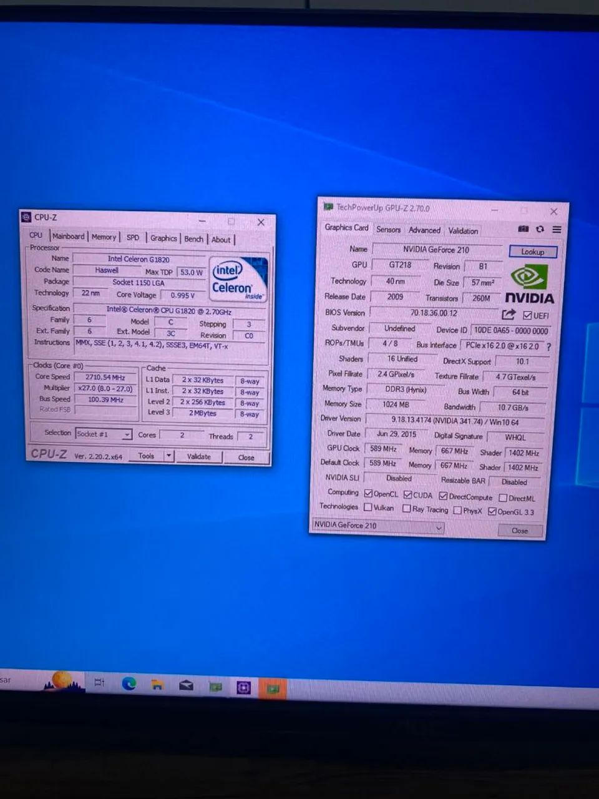Toggle the Vulkan checkbox
This screenshot has width=599, height=799.
(368, 507)
